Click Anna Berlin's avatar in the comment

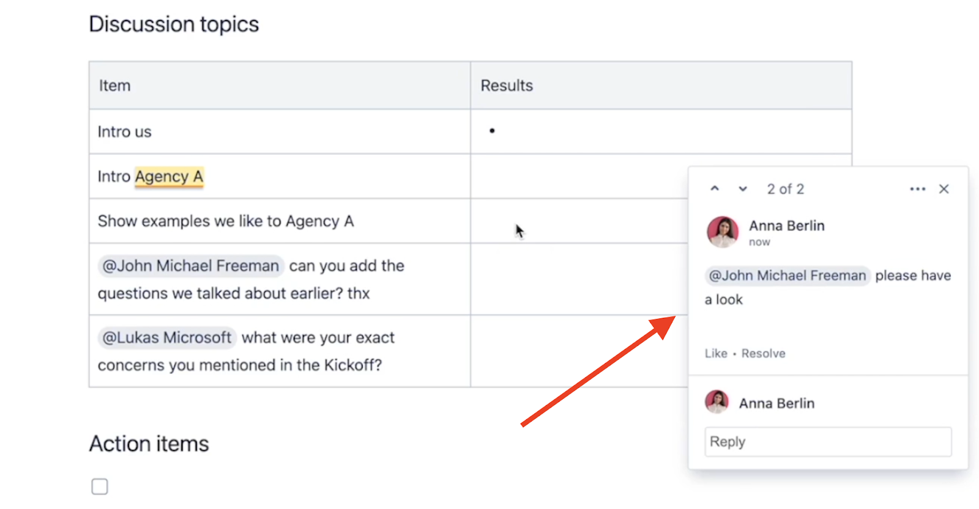723,232
